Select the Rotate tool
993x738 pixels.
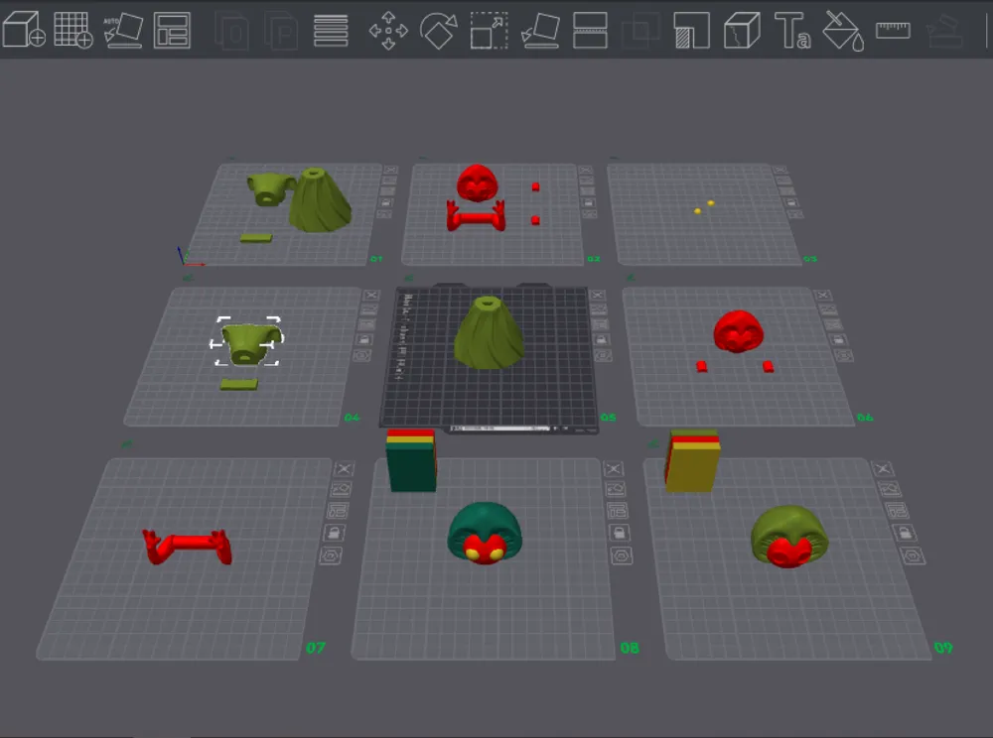pos(438,30)
